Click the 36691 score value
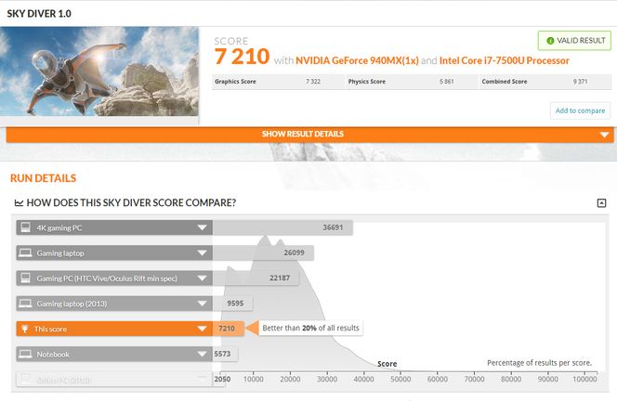 coord(333,227)
